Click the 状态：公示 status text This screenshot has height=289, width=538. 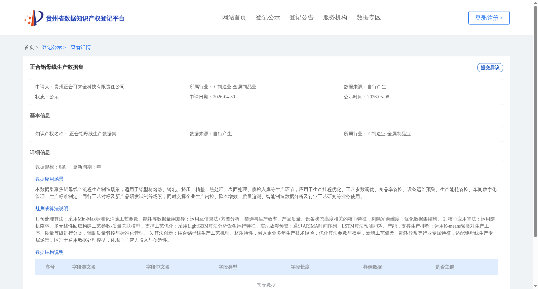(x=47, y=97)
